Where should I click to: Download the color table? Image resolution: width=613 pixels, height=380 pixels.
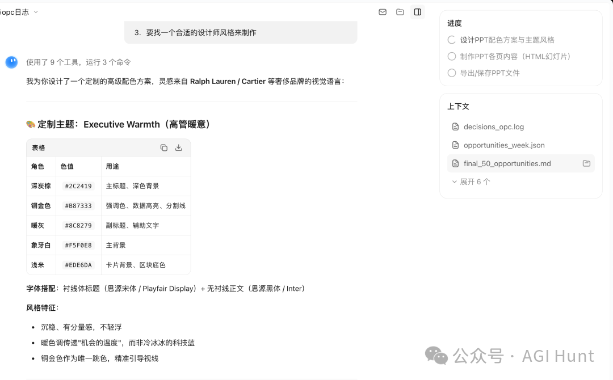pyautogui.click(x=179, y=147)
